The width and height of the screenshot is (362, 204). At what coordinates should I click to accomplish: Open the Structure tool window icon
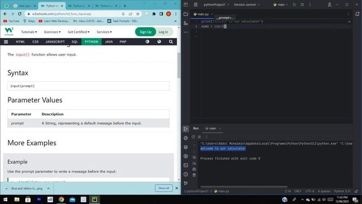[186, 23]
